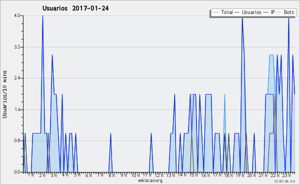
Task: Click the '14 h' x-axis label
Action: pyautogui.click(x=182, y=175)
